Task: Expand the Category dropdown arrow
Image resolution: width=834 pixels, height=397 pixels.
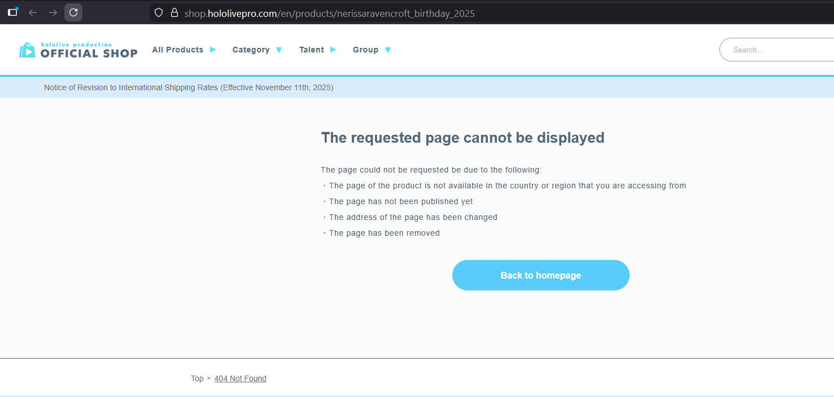Action: 279,50
